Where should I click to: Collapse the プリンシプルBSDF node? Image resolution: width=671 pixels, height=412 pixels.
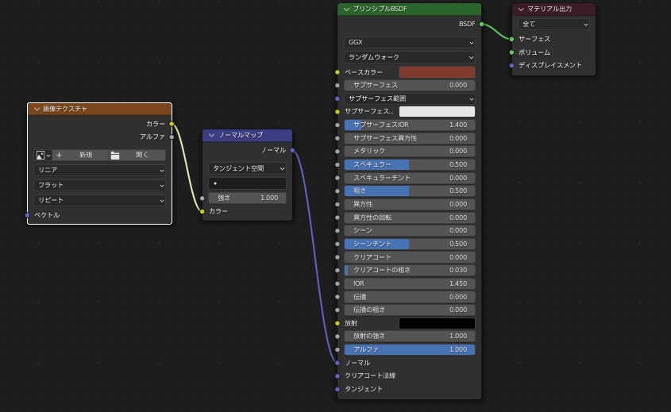[x=346, y=10]
